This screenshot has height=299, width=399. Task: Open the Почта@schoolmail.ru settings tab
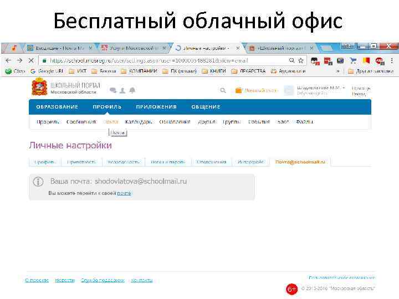300,162
